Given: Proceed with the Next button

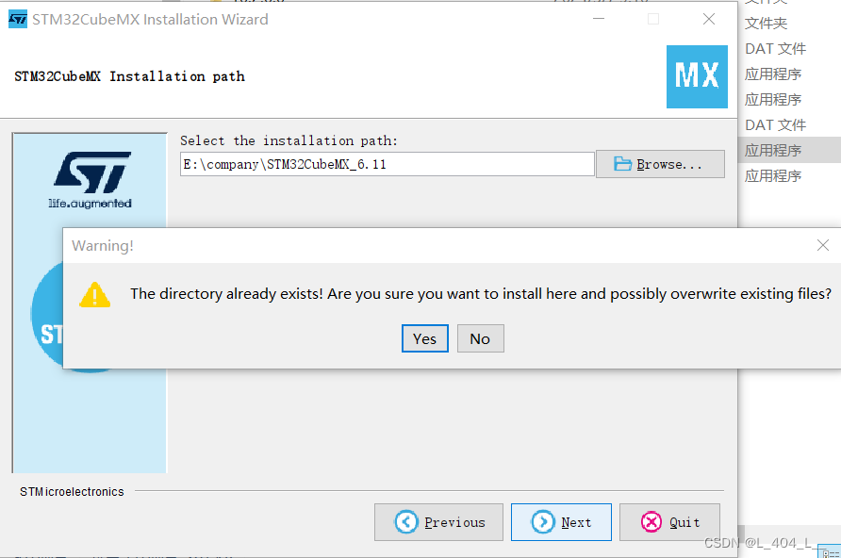Looking at the screenshot, I should coord(561,521).
